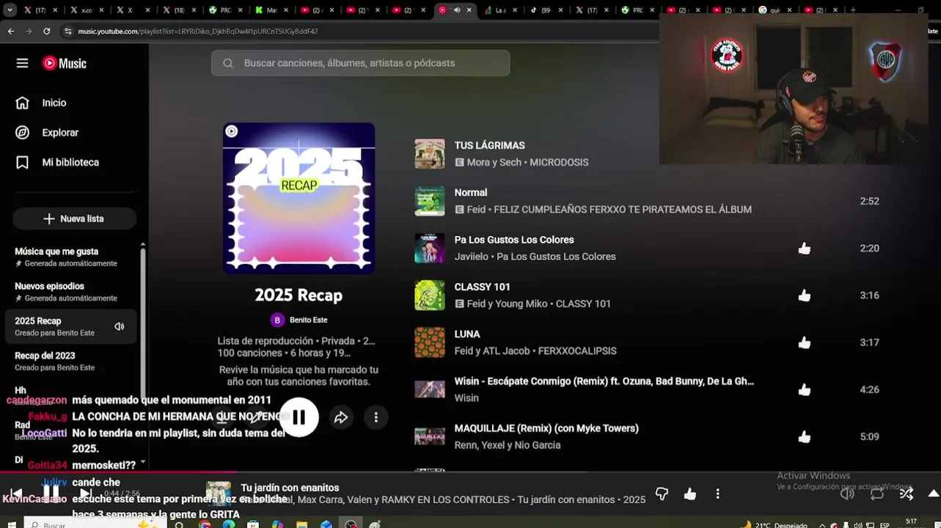
Task: Open Wisin artist link
Action: 466,397
